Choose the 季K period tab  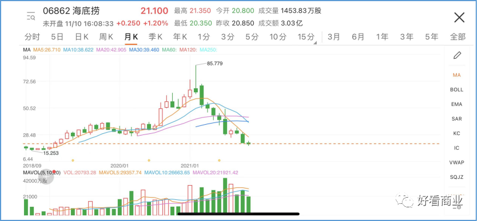(156, 37)
